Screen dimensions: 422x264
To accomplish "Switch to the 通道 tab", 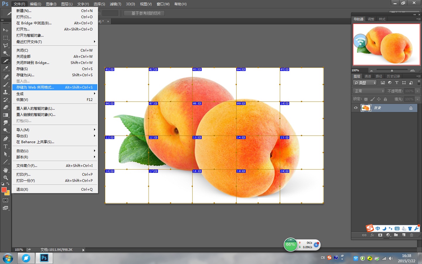I will click(x=367, y=76).
